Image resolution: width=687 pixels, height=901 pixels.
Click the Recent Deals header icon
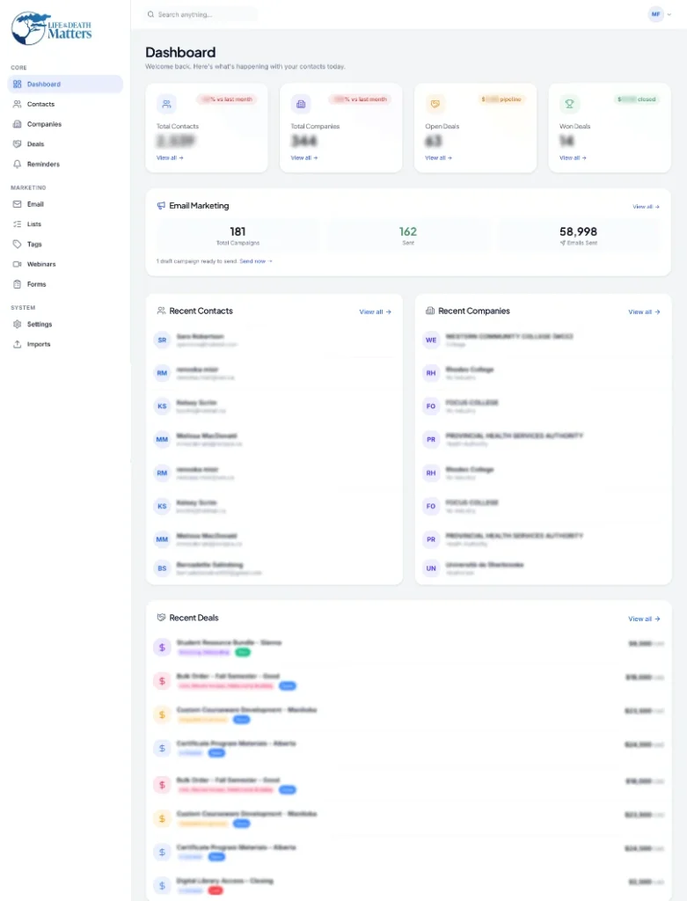pos(161,618)
